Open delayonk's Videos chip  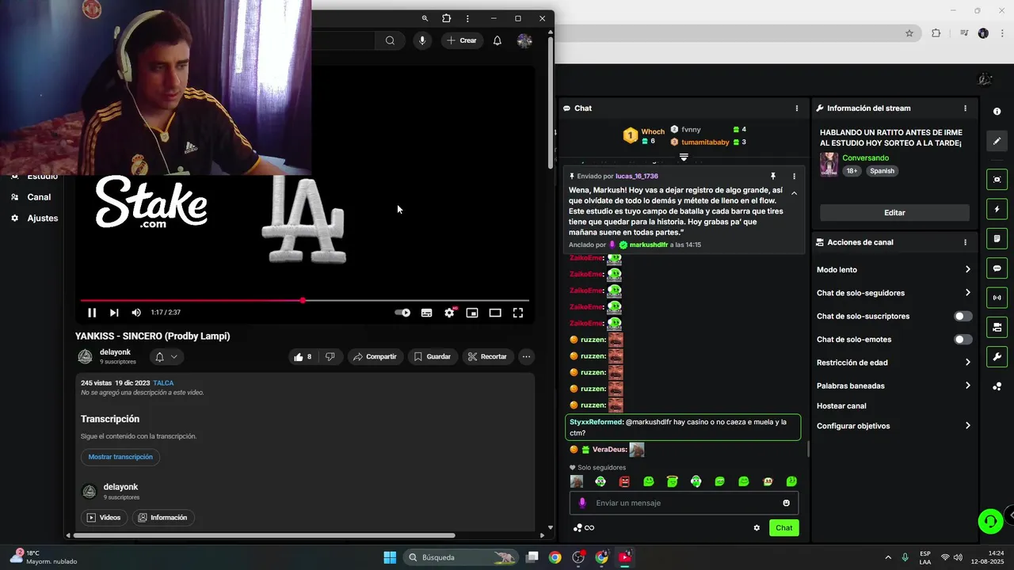pos(104,518)
